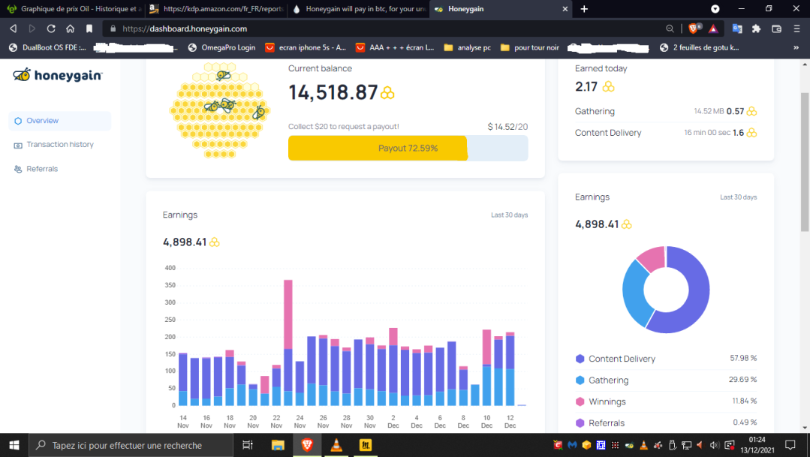Open the tab search dropdown arrow
This screenshot has height=457, width=810.
[x=715, y=9]
